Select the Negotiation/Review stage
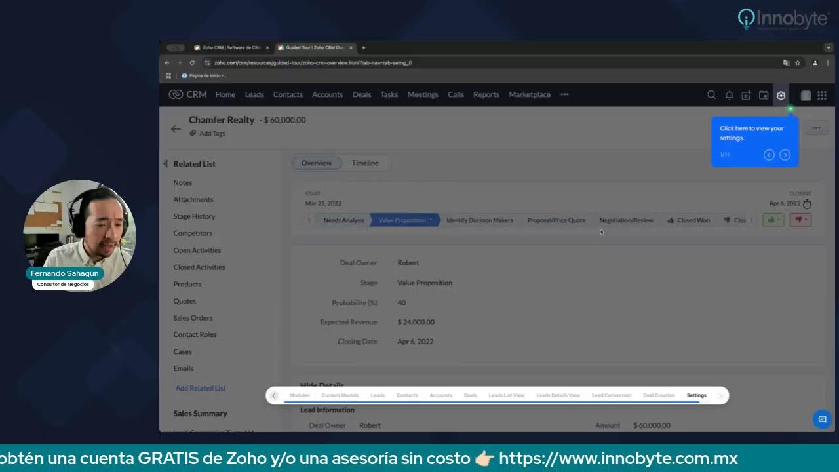Viewport: 839px width, 472px height. click(626, 220)
